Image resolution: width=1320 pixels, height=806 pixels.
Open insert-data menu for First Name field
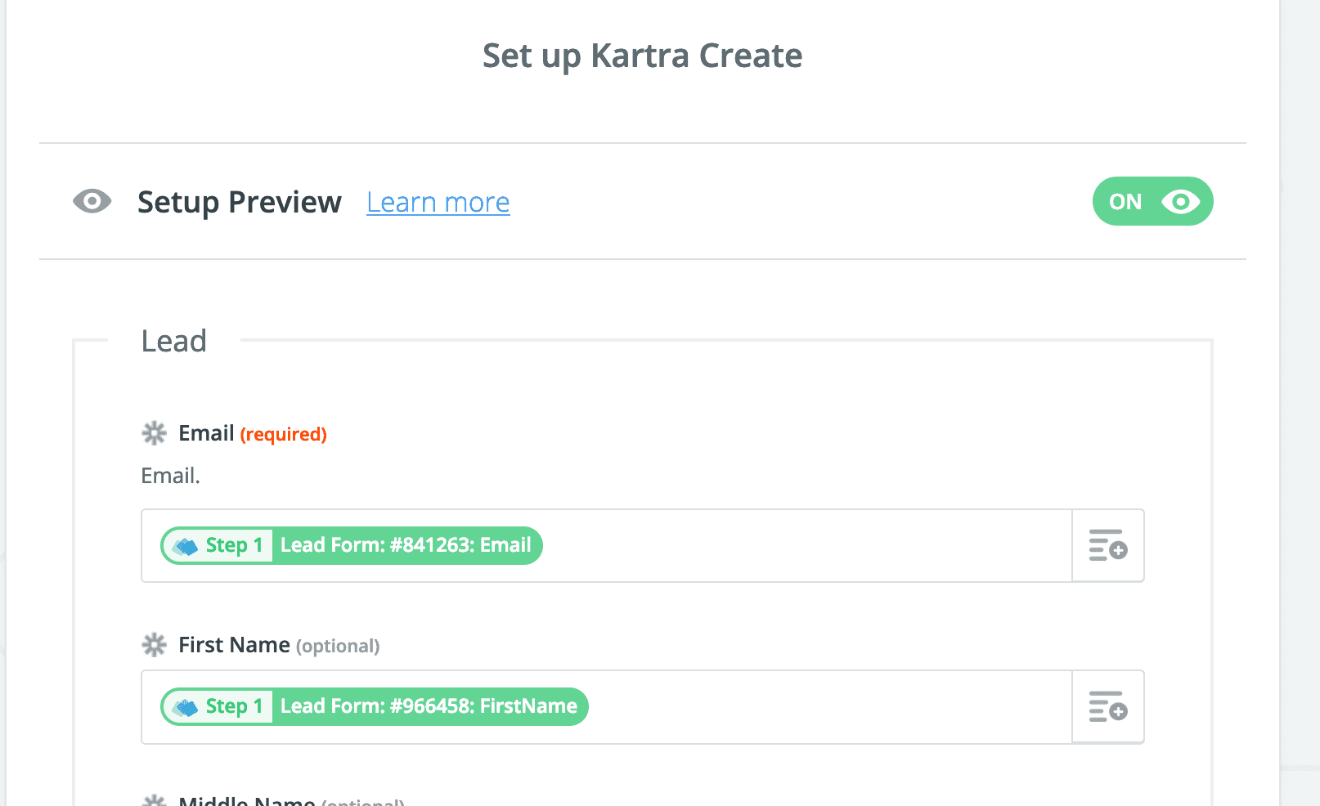point(1108,706)
